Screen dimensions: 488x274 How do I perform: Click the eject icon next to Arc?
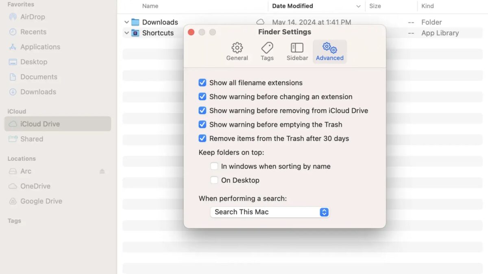102,171
